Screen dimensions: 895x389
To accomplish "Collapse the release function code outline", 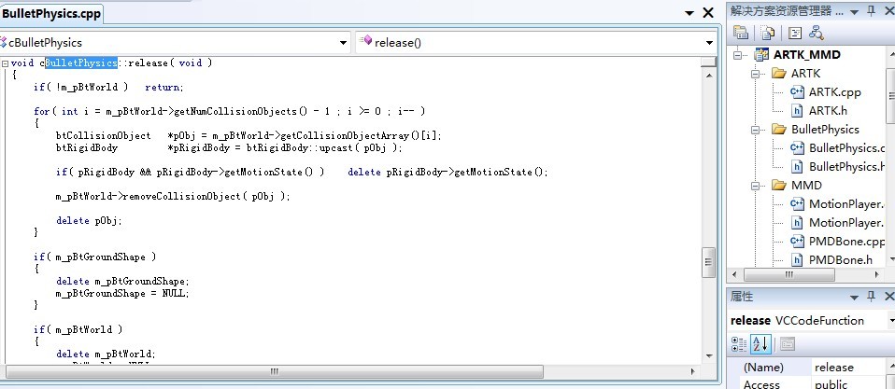I will [5, 63].
